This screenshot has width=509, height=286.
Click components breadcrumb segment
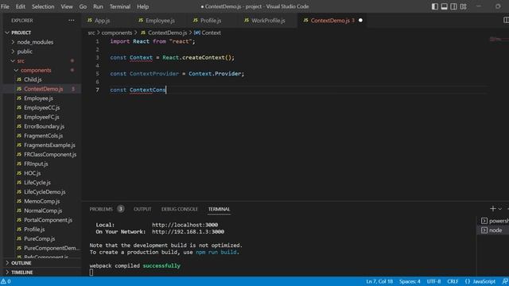pos(117,33)
